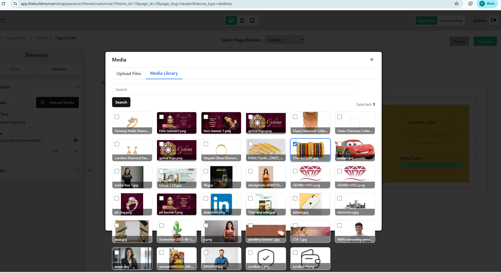Select the 610vL11ynbL gold bangles thumbnail

[266, 150]
